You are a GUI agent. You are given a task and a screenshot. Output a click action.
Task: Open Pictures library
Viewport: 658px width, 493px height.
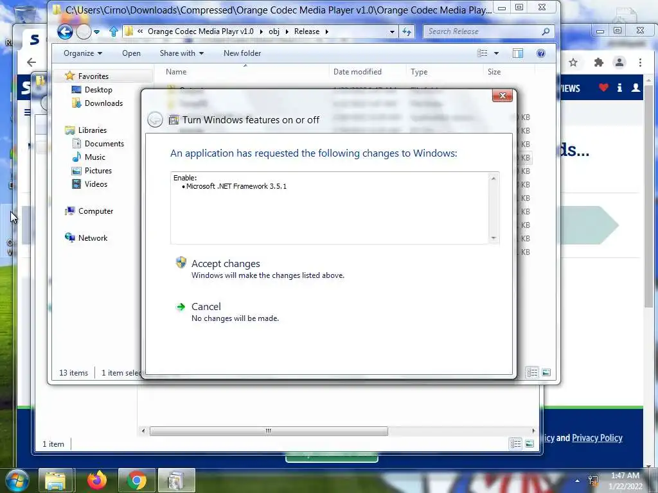click(98, 171)
